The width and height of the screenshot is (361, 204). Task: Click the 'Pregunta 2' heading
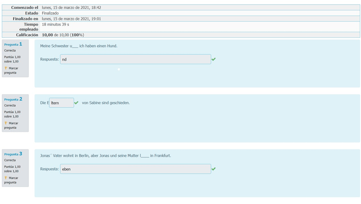click(x=13, y=99)
